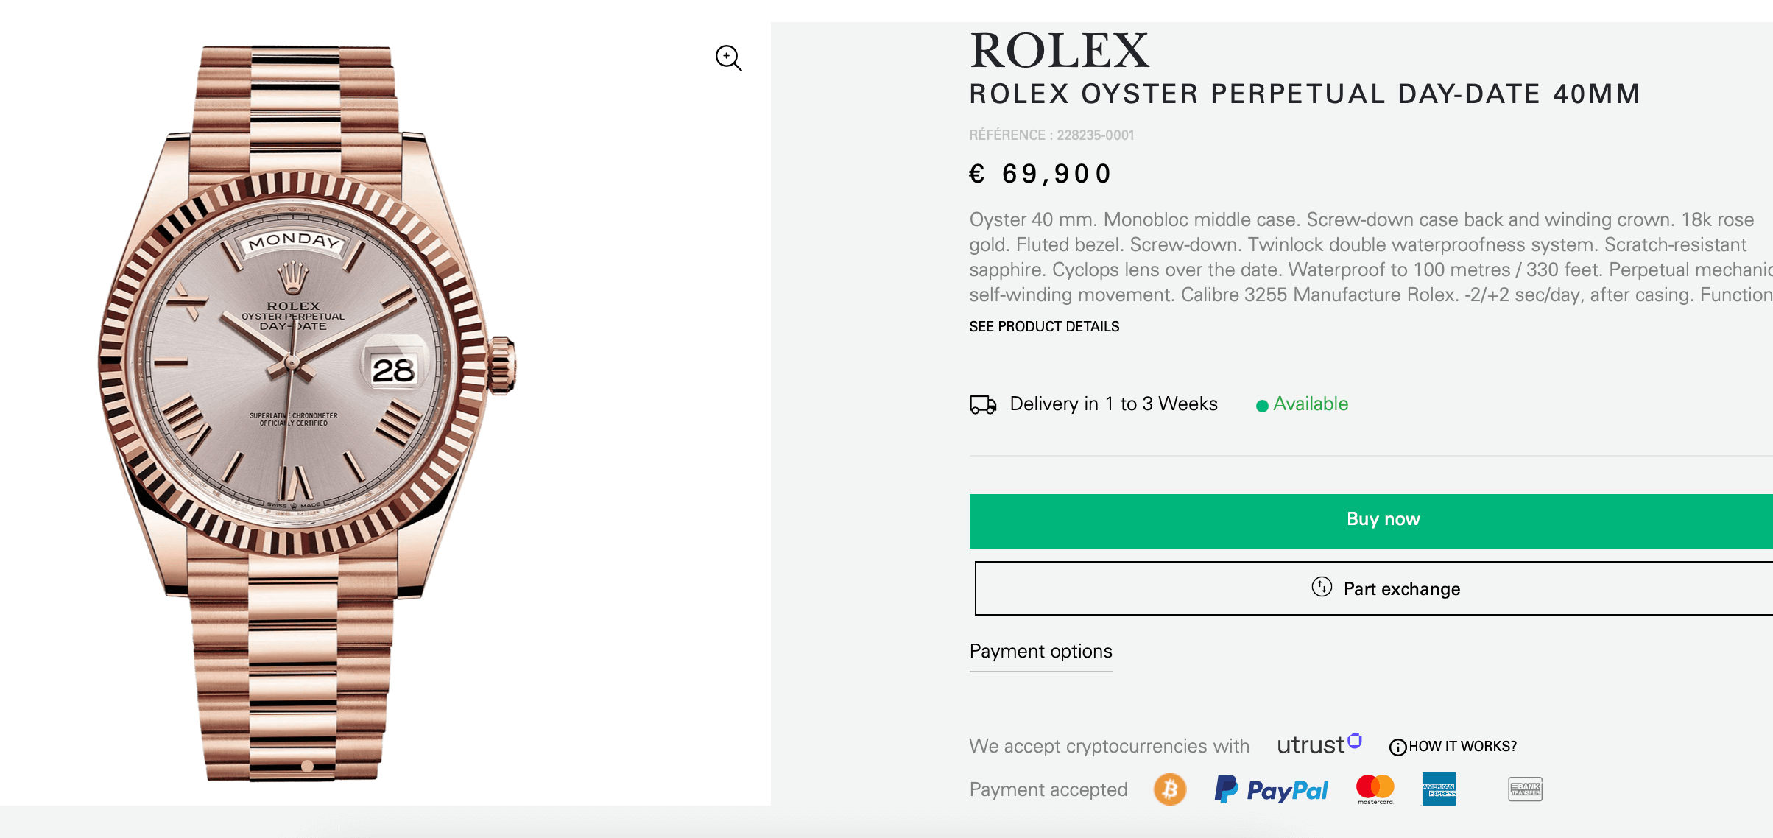Click the utrust logo
1773x838 pixels.
coord(1319,744)
